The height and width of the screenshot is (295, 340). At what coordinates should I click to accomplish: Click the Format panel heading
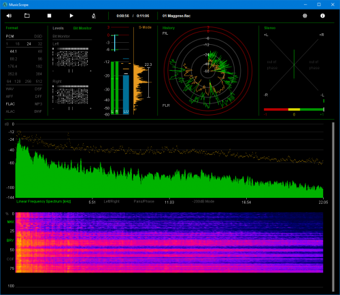pos(12,28)
